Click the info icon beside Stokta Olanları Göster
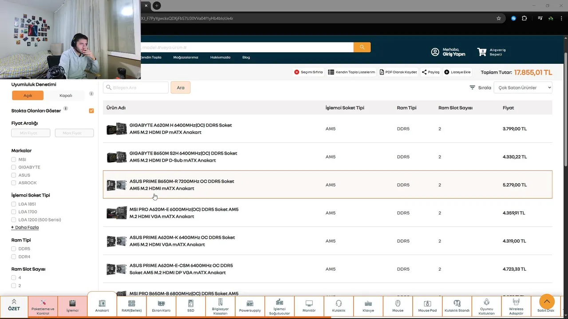Screen dimensions: 568x319 tap(66, 109)
